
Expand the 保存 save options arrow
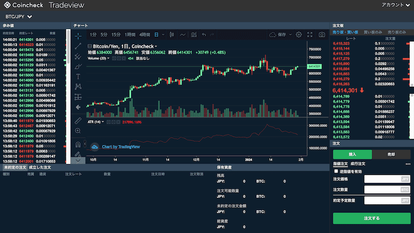click(x=290, y=35)
